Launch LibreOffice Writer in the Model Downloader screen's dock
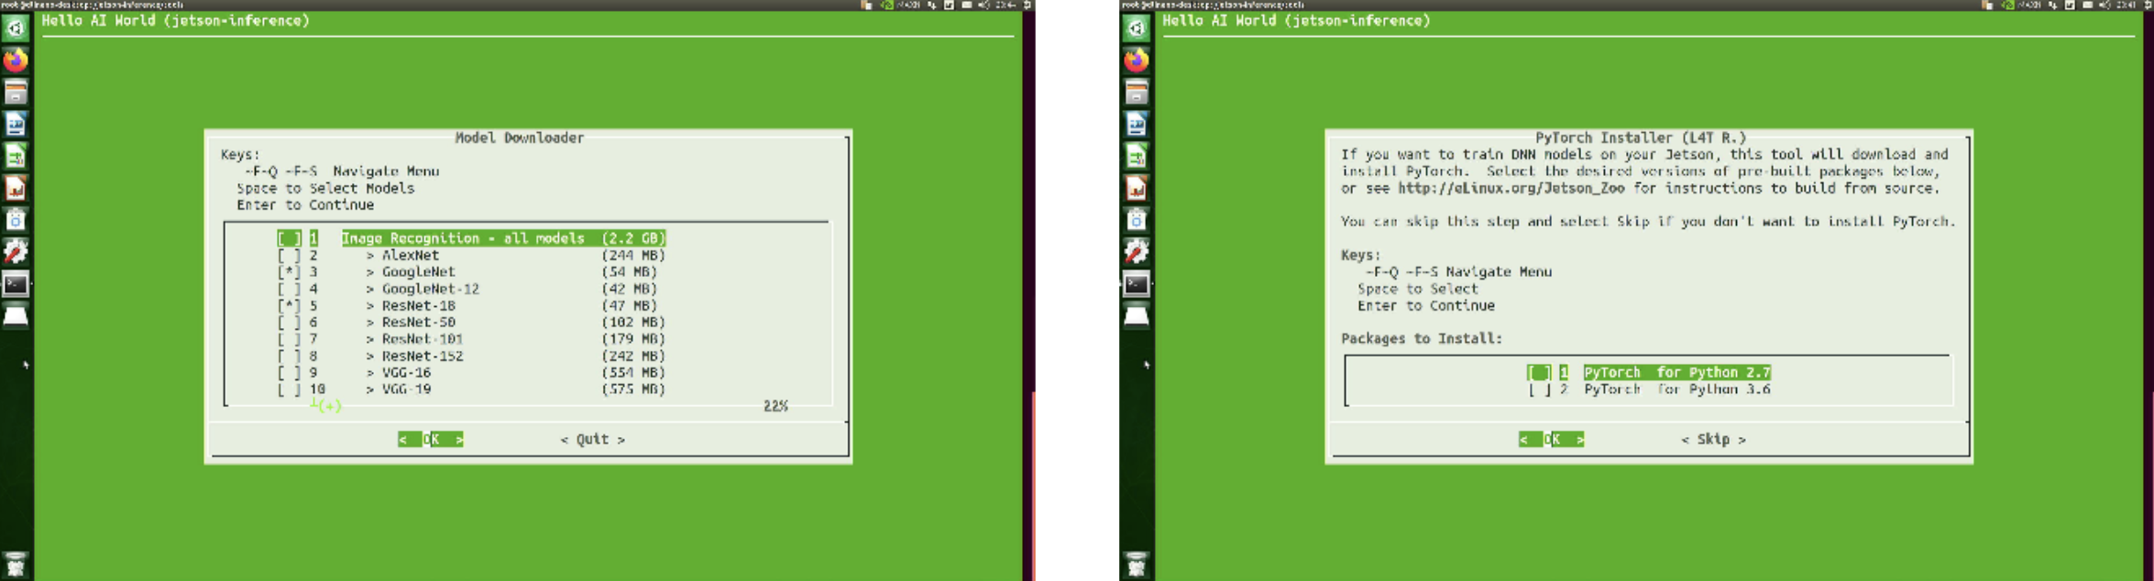 click(x=16, y=125)
